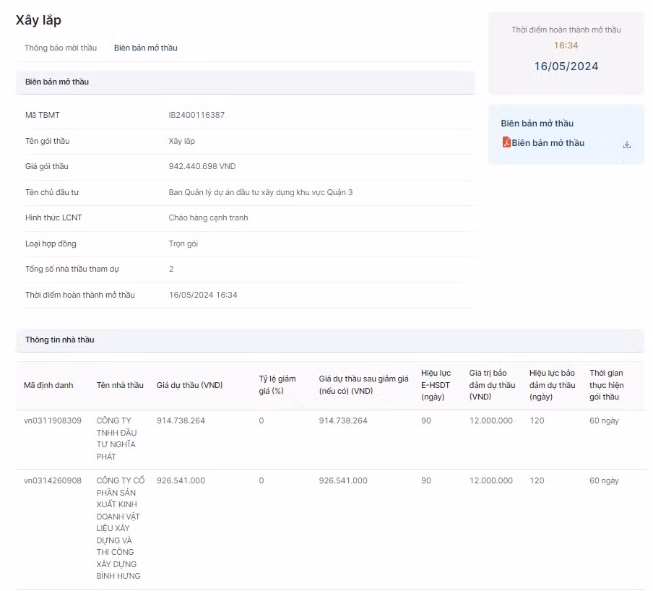Open bidder ID vn0311908309

click(53, 420)
